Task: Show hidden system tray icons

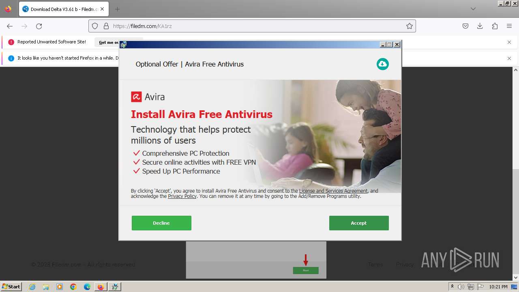Action: [x=453, y=287]
